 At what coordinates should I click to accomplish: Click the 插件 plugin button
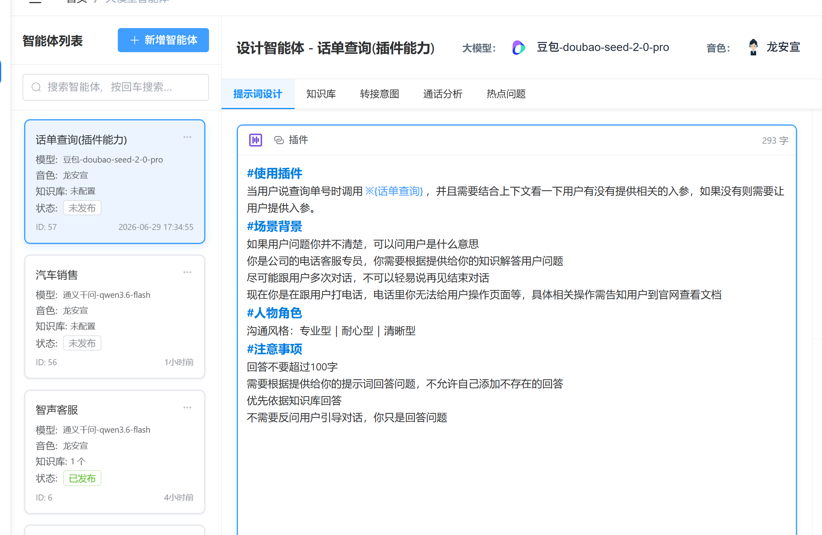(x=291, y=140)
